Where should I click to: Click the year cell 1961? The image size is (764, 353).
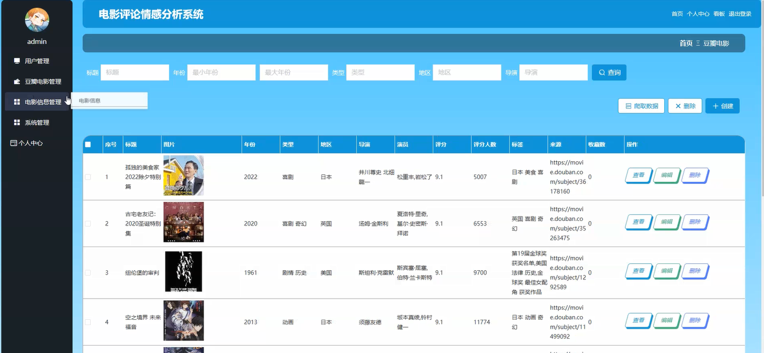click(x=250, y=272)
